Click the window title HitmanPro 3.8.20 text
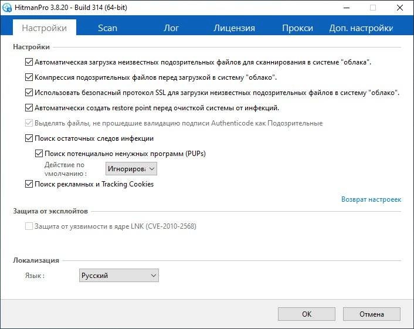Screen dimensions: 414x329 [71, 8]
